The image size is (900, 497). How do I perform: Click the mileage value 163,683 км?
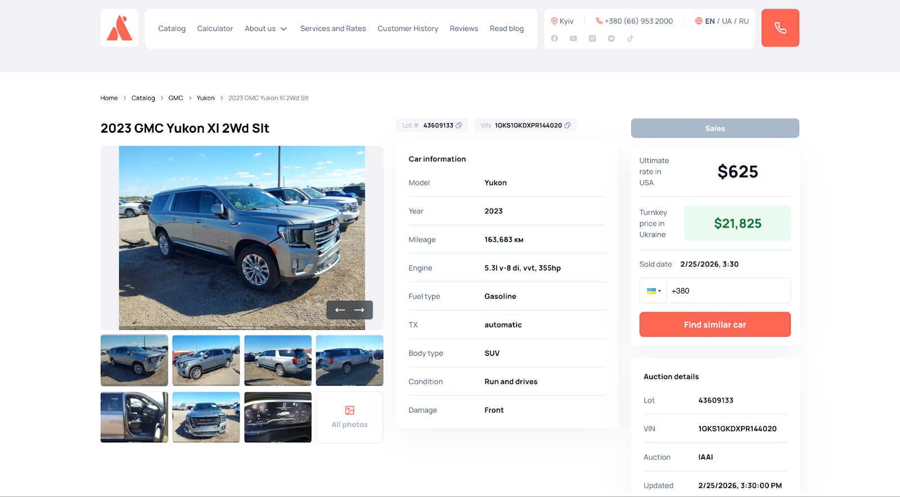click(x=504, y=240)
